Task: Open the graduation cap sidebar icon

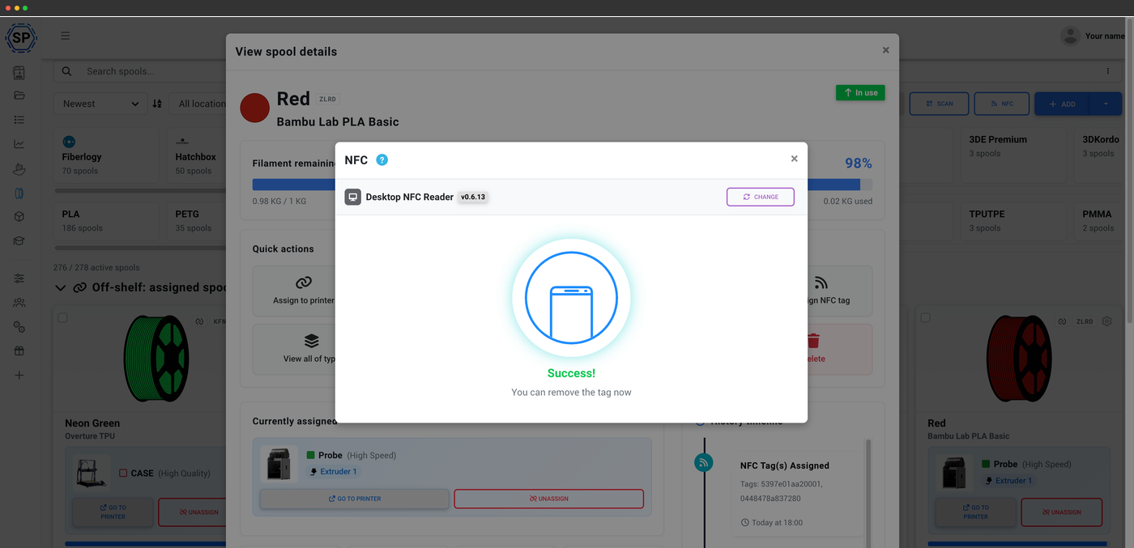Action: pos(19,241)
